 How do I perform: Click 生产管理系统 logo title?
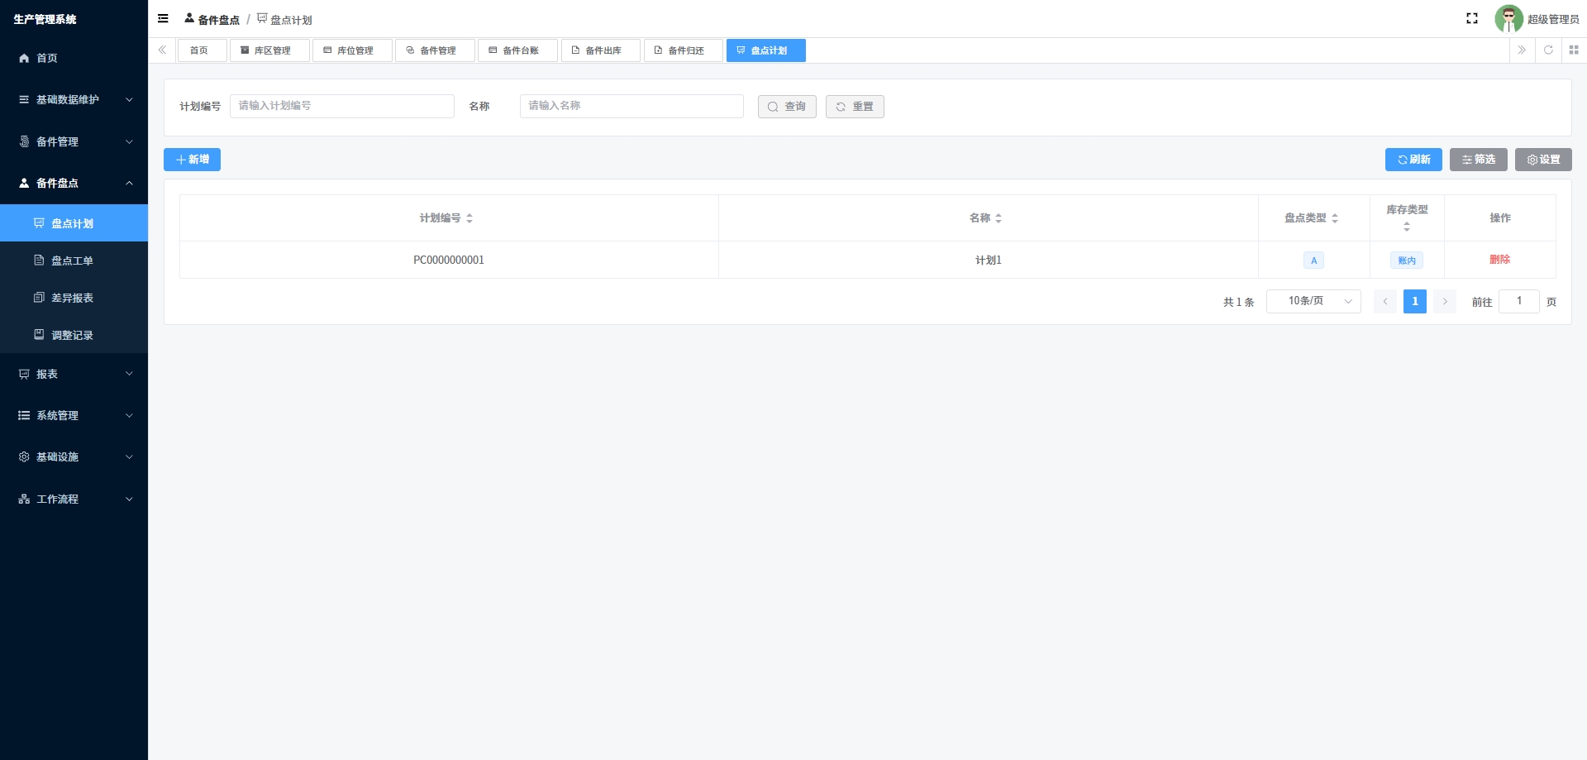pos(45,19)
